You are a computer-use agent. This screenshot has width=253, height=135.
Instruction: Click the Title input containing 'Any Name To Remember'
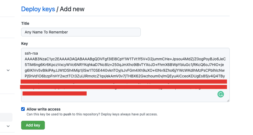pos(81,32)
